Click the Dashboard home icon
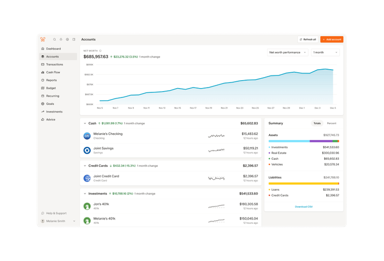This screenshot has height=261, width=384. [x=43, y=49]
